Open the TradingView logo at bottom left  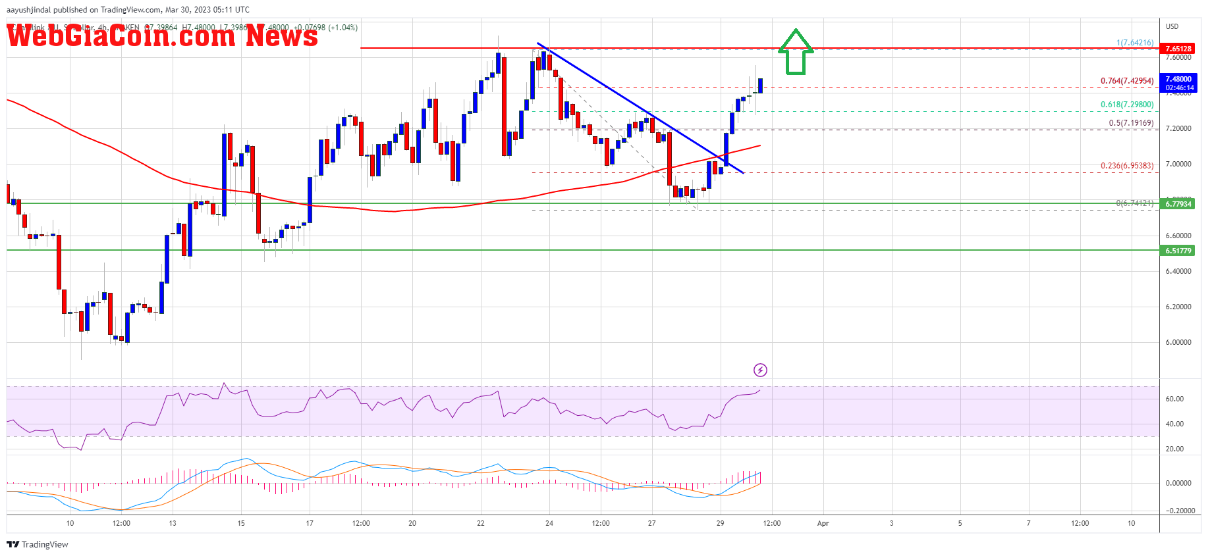pos(38,544)
